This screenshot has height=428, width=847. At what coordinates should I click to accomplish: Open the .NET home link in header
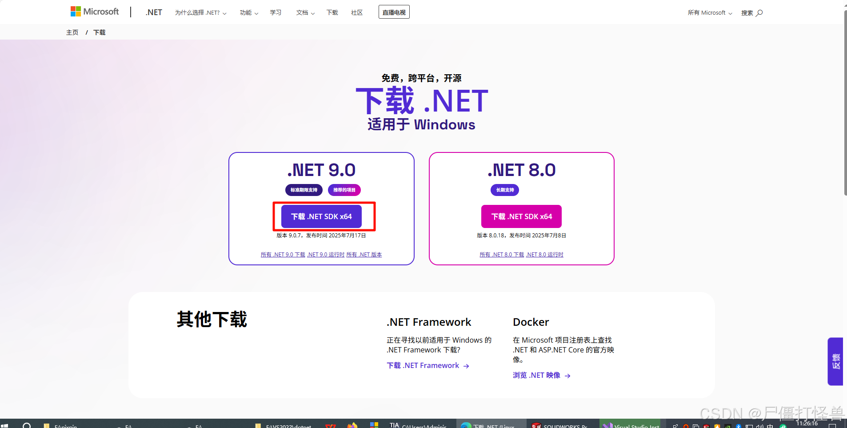[154, 12]
